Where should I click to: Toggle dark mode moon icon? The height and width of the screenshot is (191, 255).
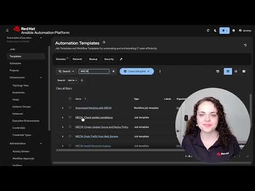pyautogui.click(x=215, y=31)
